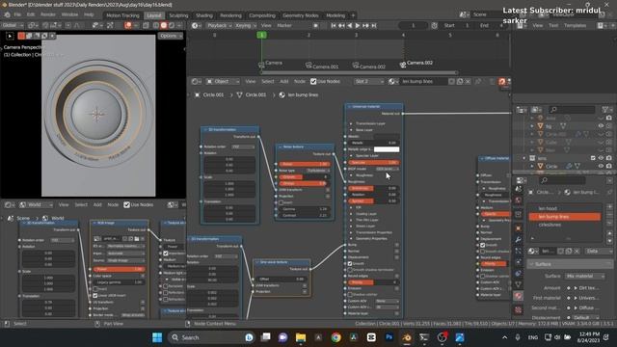
Task: Select the len bump lines material slot
Action: pos(565,217)
